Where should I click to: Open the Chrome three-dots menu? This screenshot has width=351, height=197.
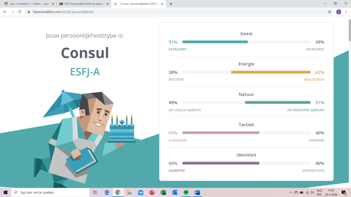346,12
